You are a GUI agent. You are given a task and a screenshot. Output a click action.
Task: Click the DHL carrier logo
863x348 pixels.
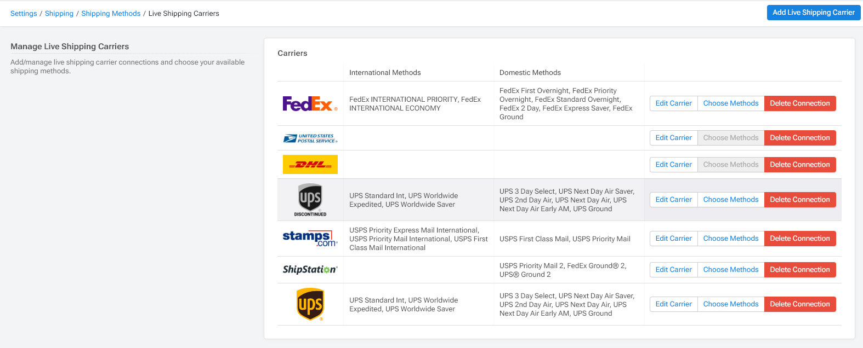tap(310, 165)
